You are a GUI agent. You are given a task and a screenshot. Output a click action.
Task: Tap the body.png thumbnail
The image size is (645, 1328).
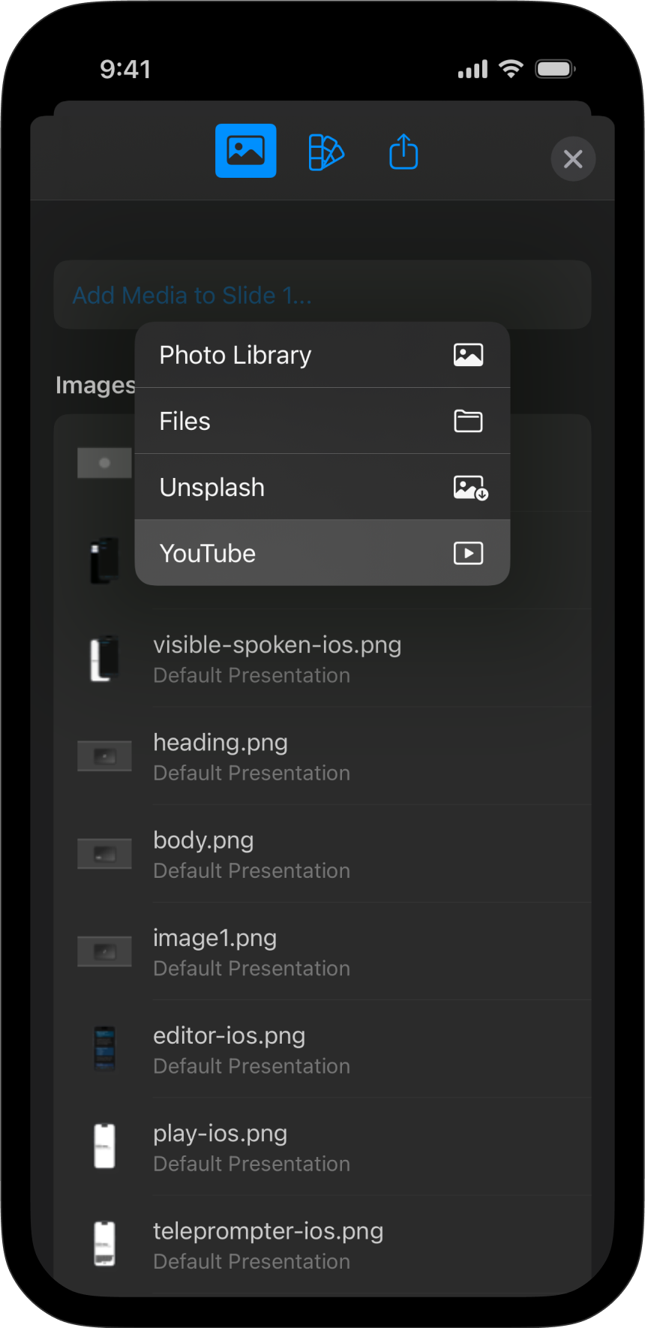(104, 854)
